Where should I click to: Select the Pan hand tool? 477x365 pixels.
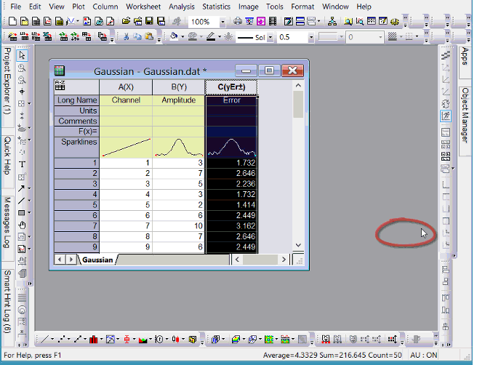pos(22,225)
